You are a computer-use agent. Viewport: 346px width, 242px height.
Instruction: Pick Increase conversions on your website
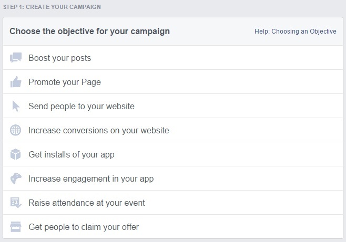pos(99,130)
